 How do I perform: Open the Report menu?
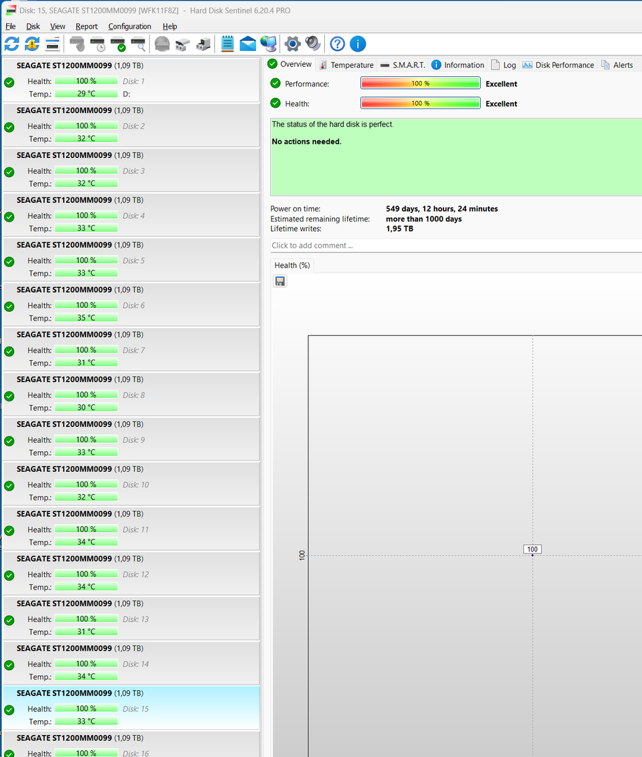(x=86, y=27)
